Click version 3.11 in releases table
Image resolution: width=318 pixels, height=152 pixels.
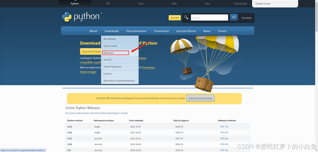(69, 138)
